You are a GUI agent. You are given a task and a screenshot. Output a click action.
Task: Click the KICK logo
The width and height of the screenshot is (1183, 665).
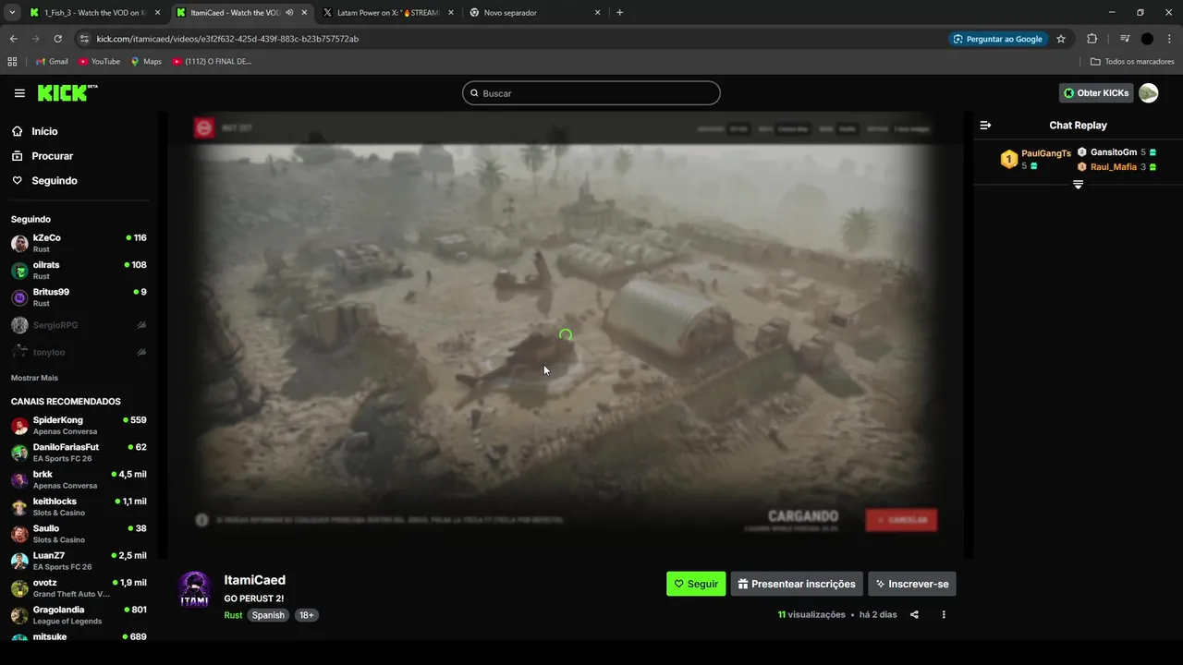click(x=67, y=93)
